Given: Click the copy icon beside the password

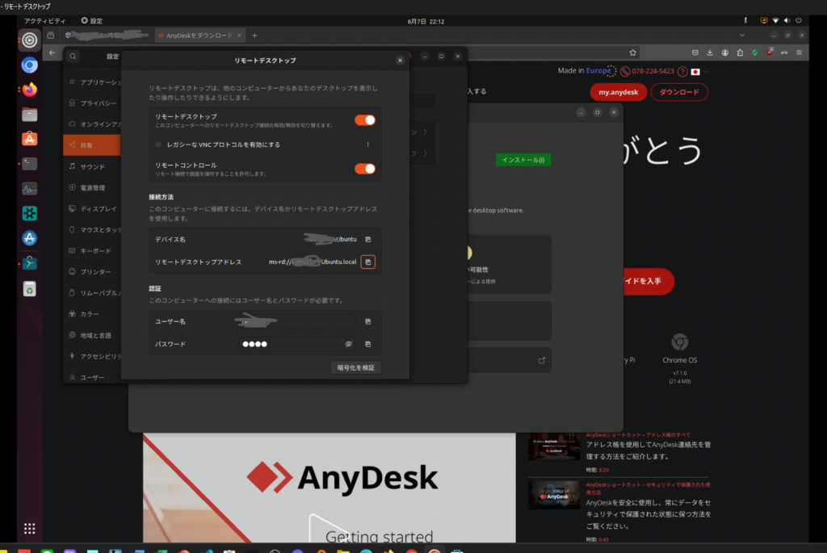Looking at the screenshot, I should coord(367,344).
